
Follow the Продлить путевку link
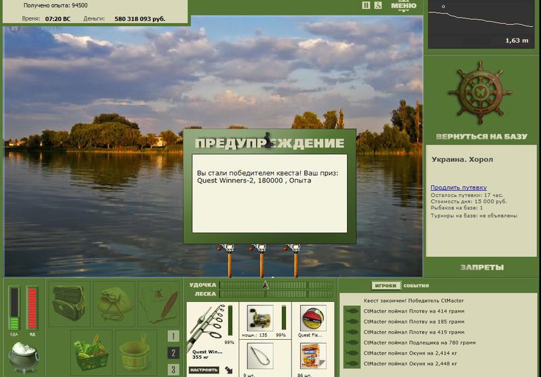458,187
